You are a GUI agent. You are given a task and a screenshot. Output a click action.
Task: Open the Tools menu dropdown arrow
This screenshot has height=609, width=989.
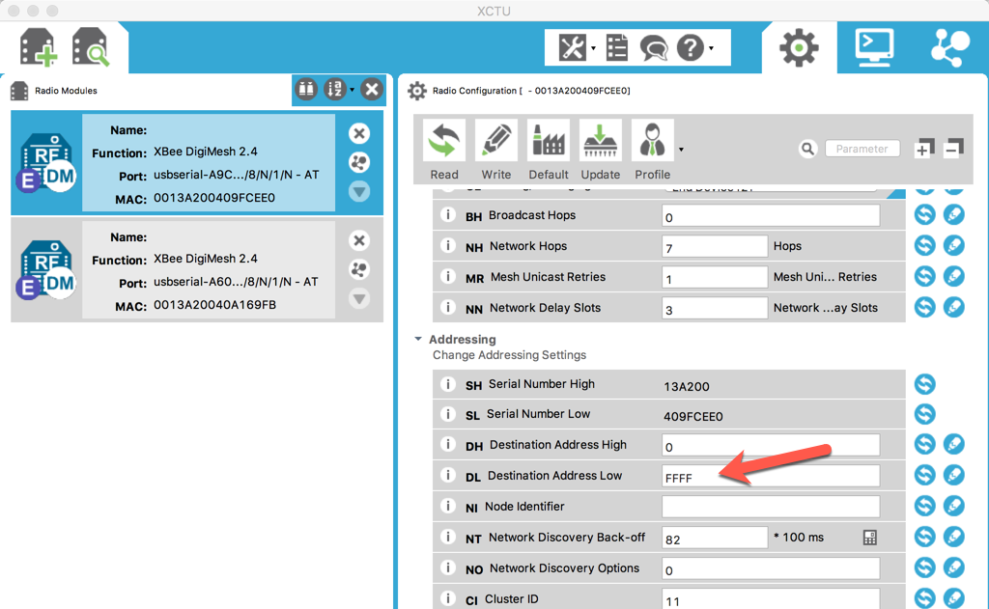(x=593, y=48)
